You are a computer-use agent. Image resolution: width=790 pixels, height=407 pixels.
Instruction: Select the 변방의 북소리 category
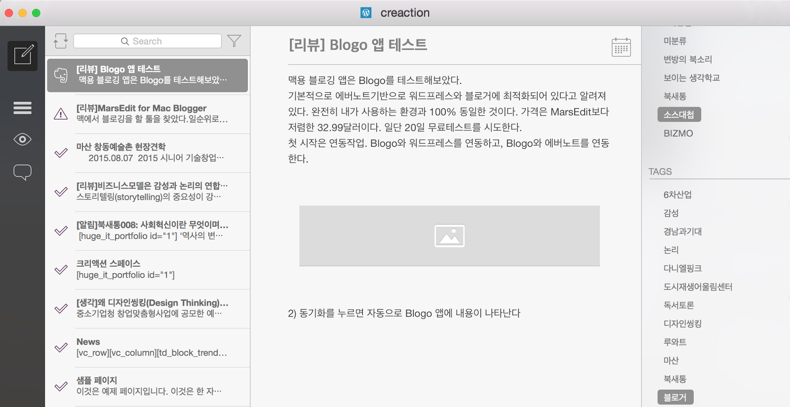point(688,59)
